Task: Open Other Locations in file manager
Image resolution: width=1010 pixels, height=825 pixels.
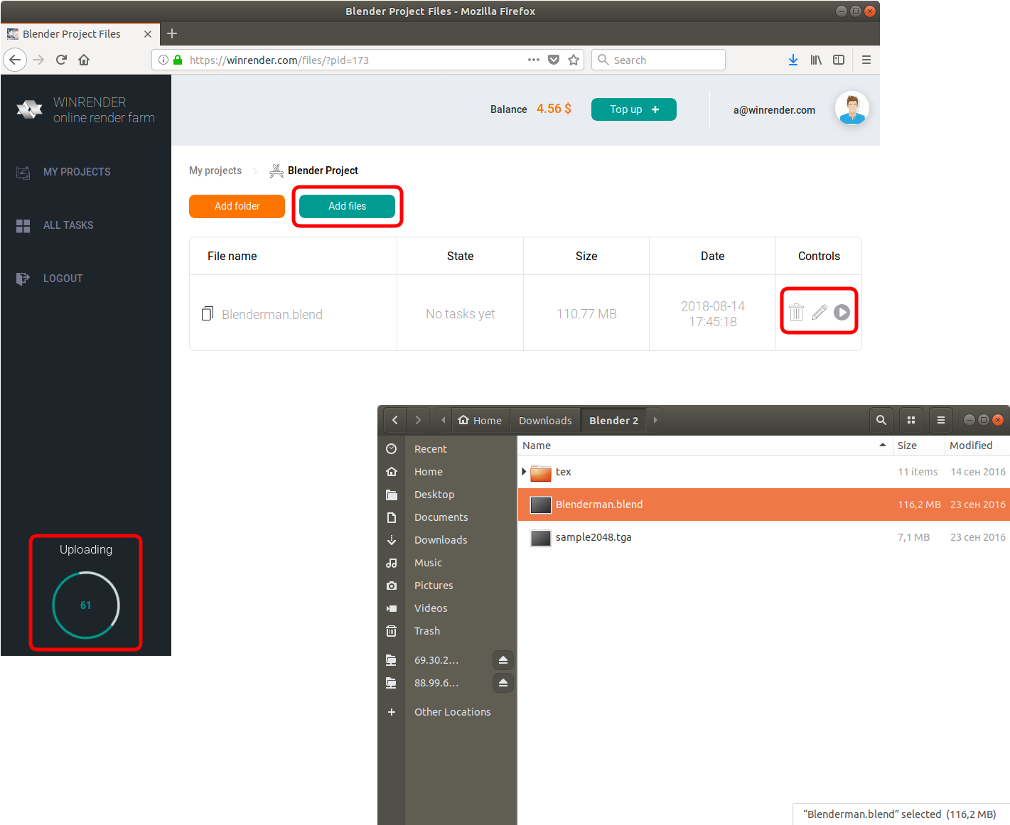Action: [x=452, y=712]
